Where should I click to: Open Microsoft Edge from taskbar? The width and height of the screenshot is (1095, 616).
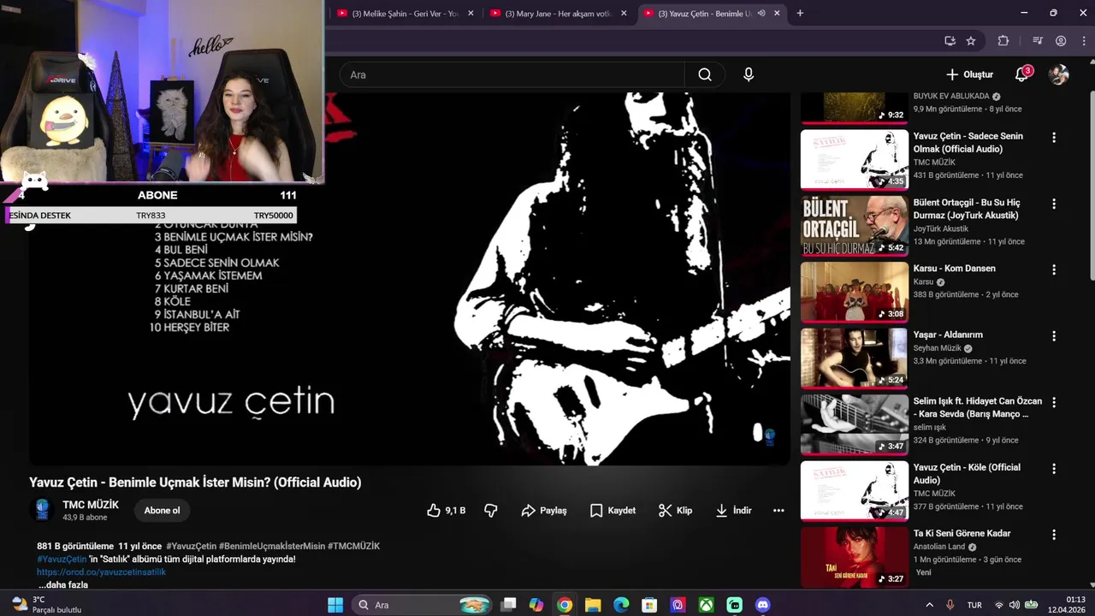pos(621,605)
